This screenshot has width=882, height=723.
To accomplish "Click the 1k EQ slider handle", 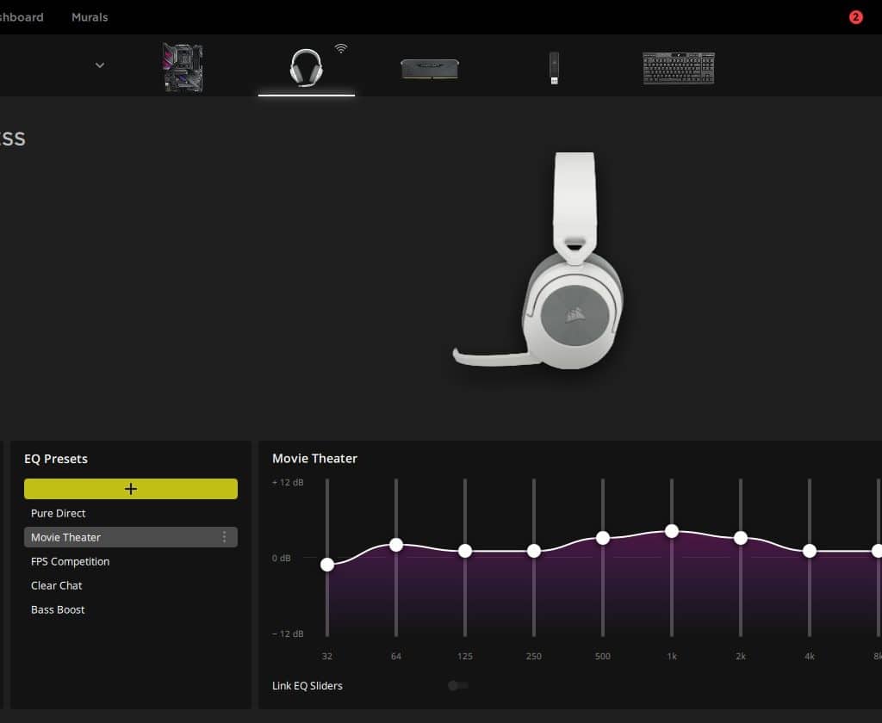I will pos(672,531).
